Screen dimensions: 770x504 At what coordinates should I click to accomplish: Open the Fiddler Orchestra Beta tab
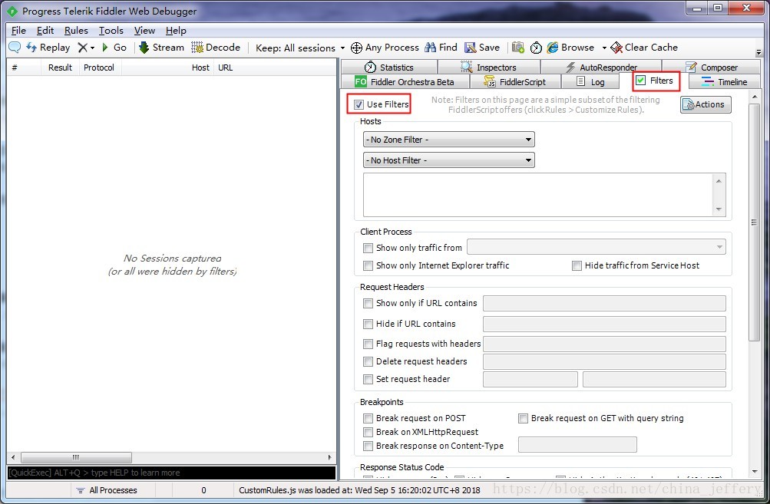405,82
